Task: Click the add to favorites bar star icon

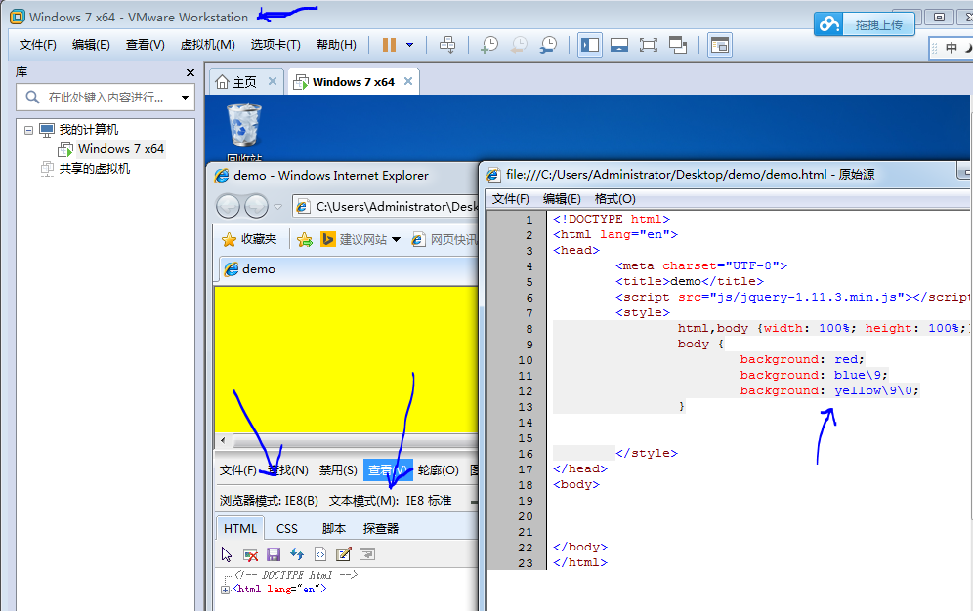Action: tap(305, 239)
